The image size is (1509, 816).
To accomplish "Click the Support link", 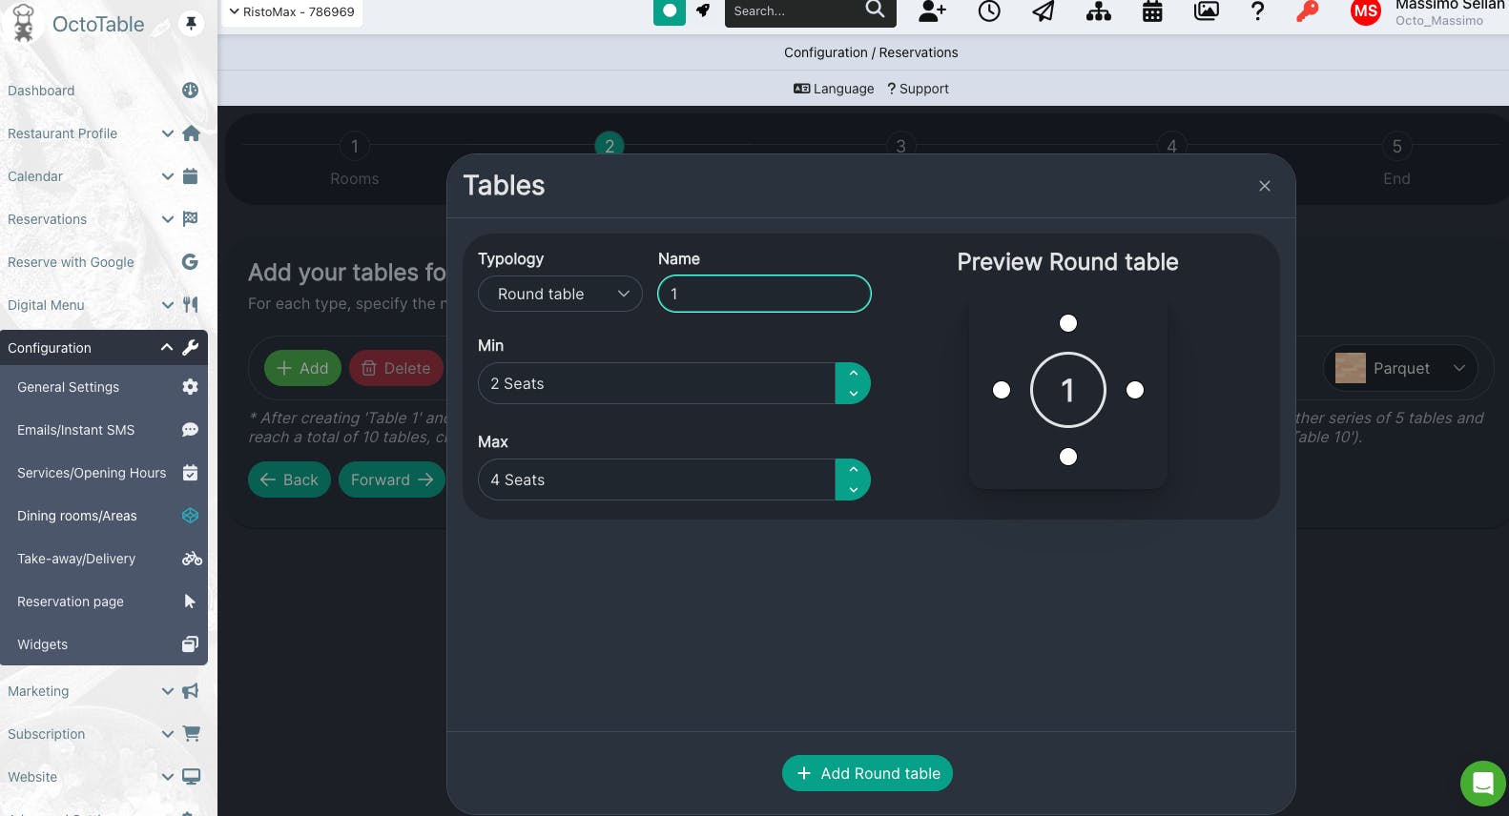I will tap(918, 89).
